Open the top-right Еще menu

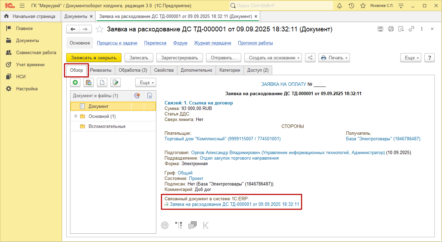coord(411,58)
